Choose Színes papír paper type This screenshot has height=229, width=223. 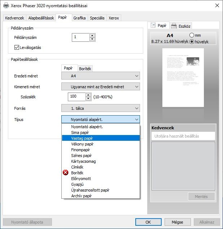[x=101, y=156]
